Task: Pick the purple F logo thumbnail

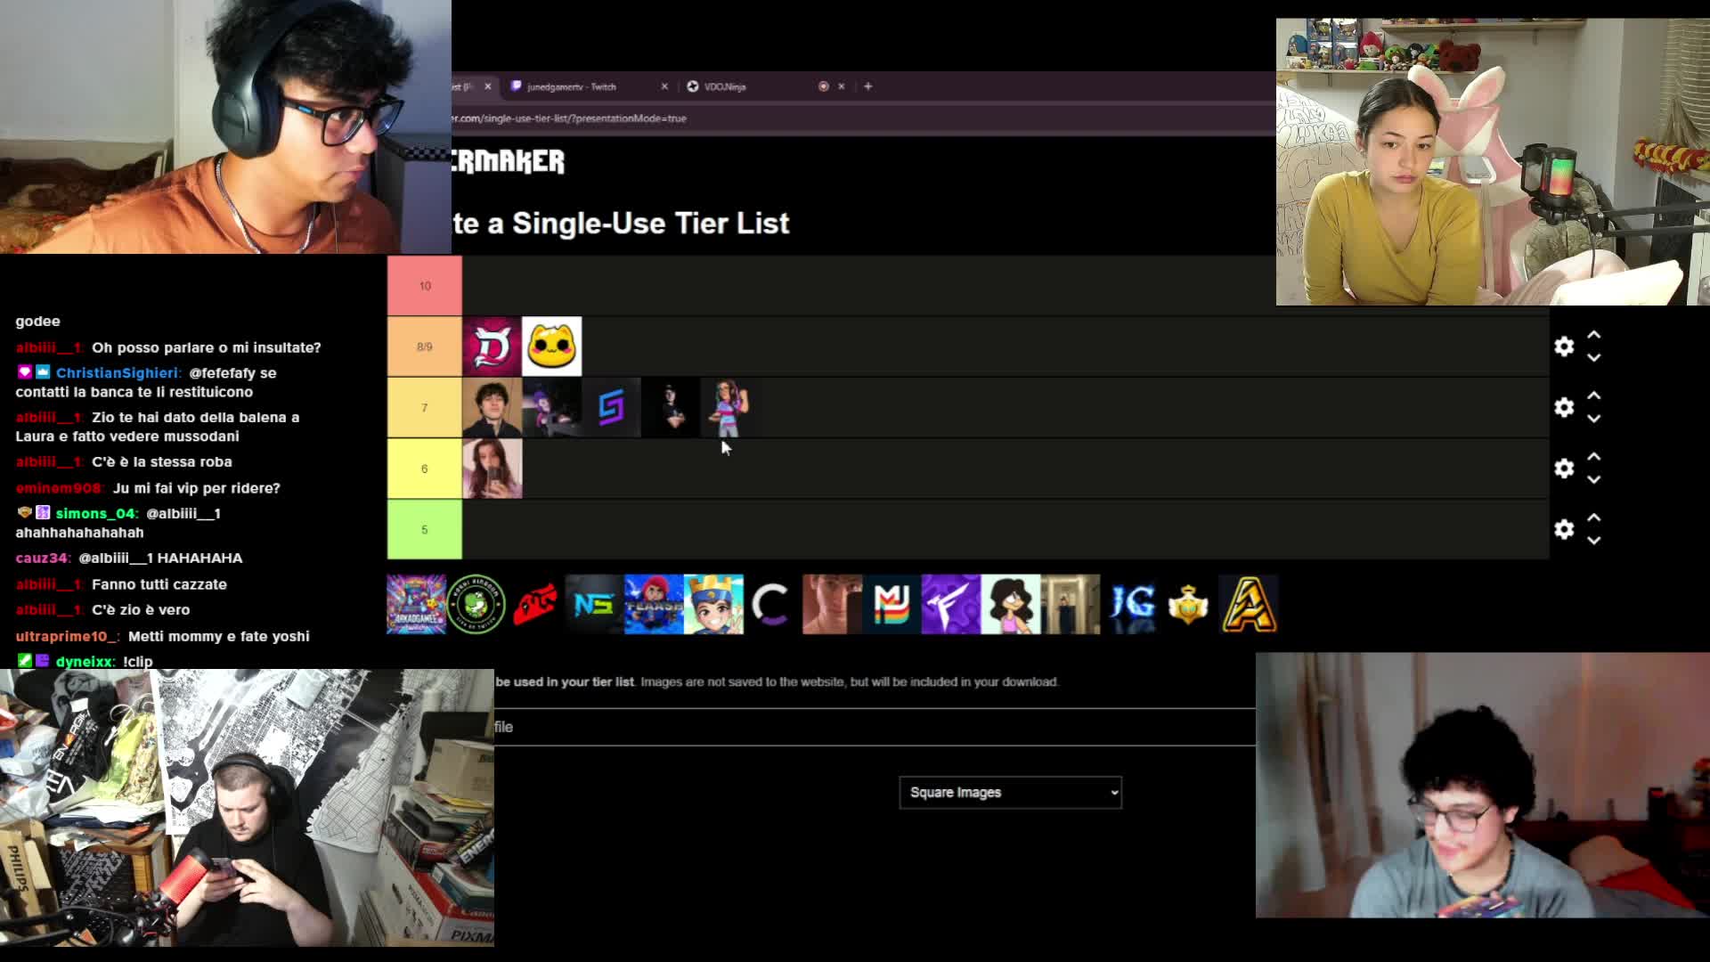Action: tap(951, 605)
